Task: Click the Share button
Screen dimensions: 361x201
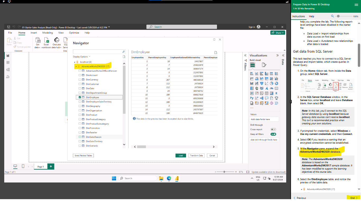Action: click(278, 33)
